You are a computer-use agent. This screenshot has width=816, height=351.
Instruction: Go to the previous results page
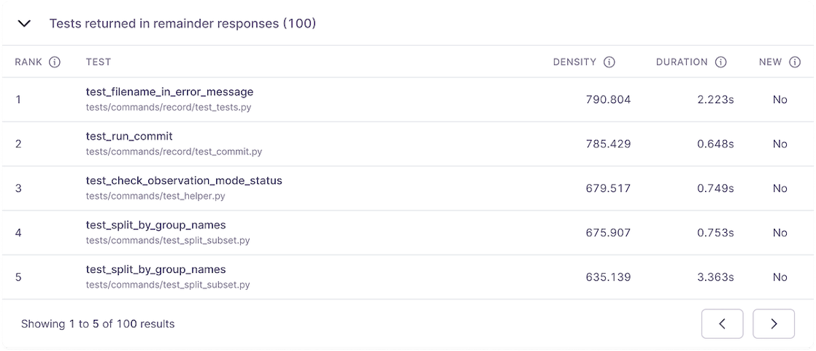tap(722, 324)
